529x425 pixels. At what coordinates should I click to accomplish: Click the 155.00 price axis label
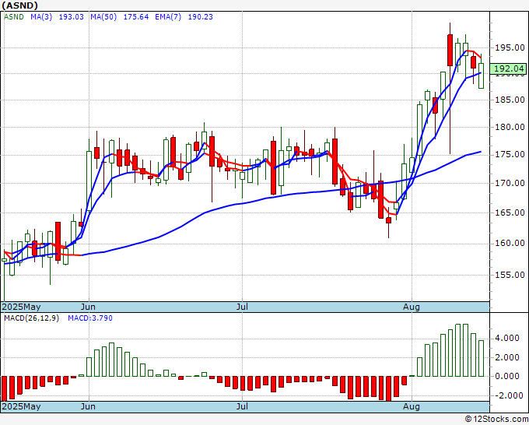[x=510, y=275]
